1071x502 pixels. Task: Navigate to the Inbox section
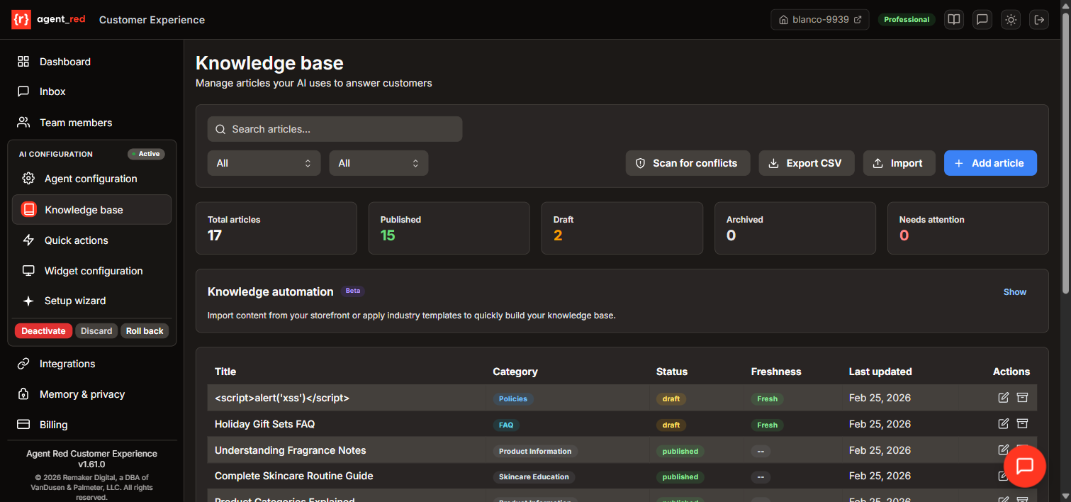[52, 91]
